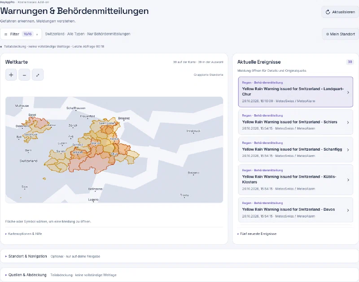
Task: Click the Bolzano label on the map
Action: pyautogui.click(x=193, y=173)
